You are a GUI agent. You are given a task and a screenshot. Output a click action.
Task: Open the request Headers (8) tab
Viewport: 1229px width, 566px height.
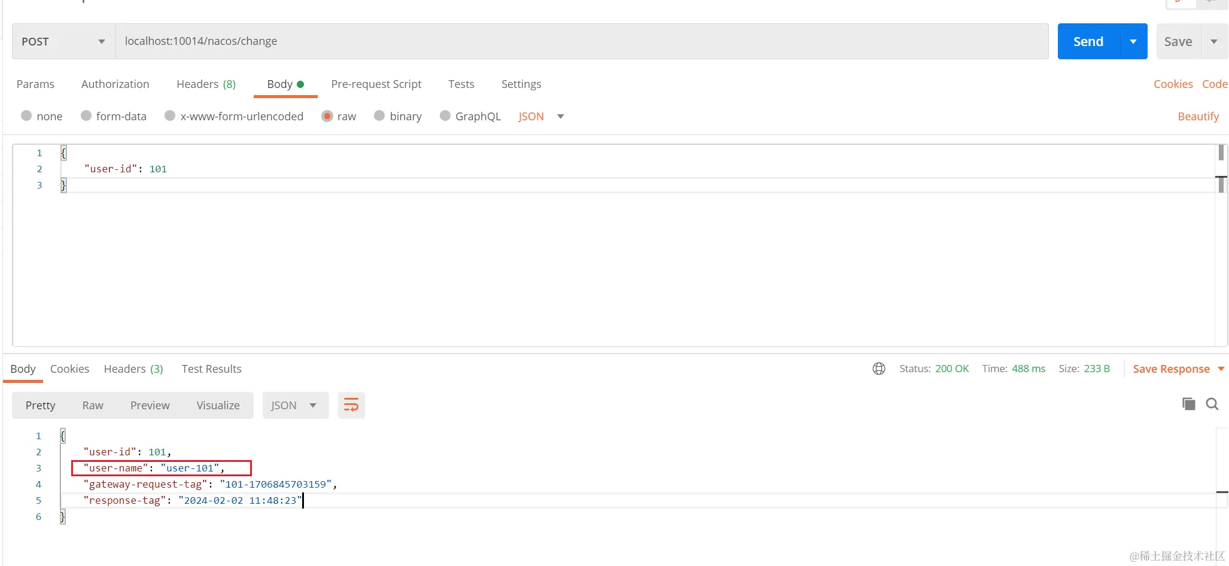(206, 84)
